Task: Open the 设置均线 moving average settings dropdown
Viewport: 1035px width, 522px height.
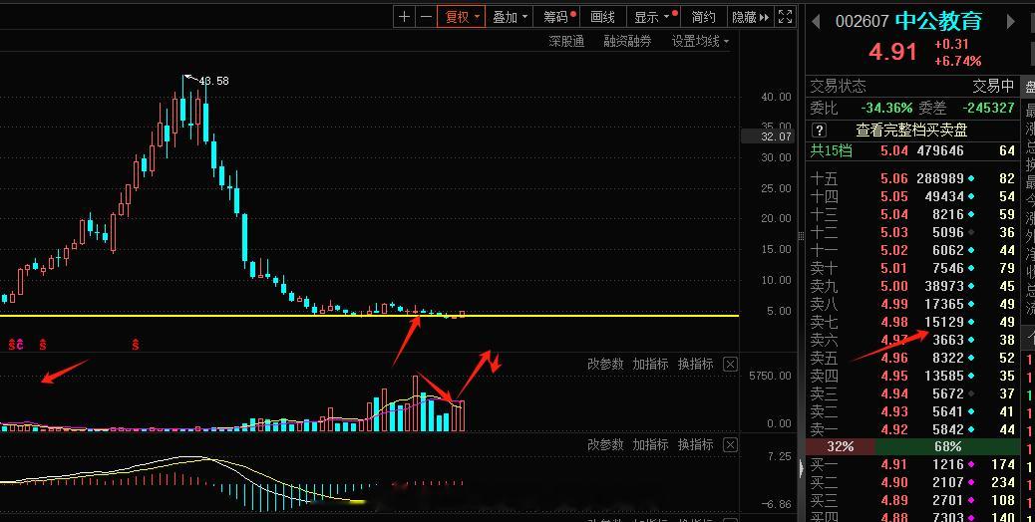Action: pyautogui.click(x=700, y=42)
